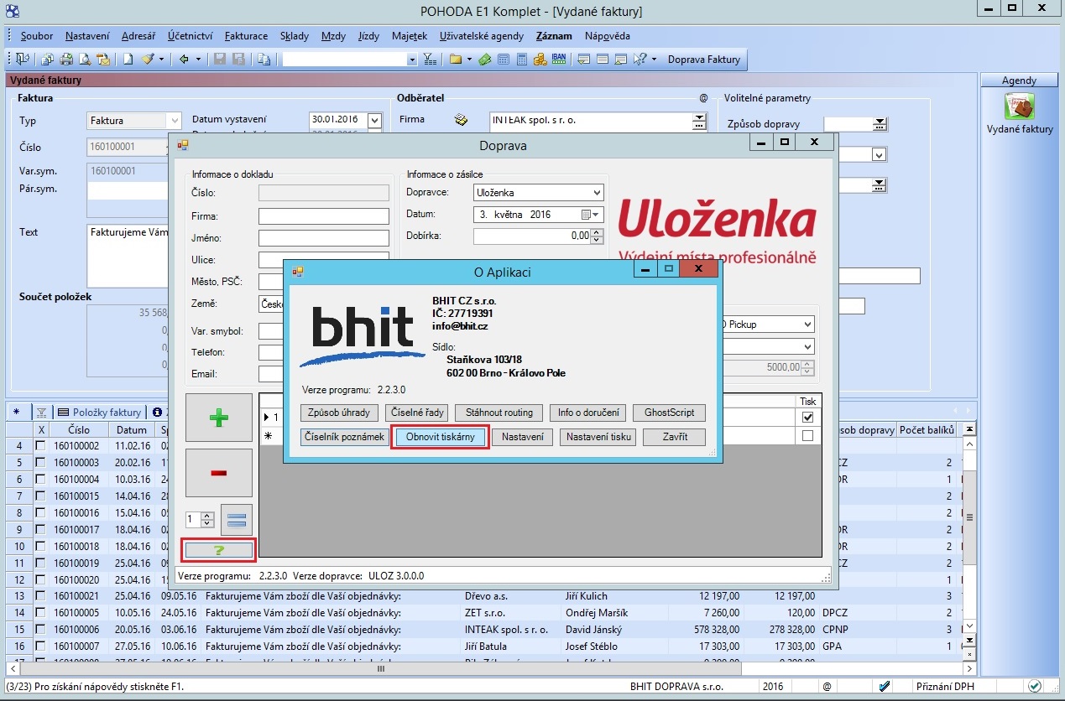Viewport: 1065px width, 701px height.
Task: Open the Sklady menu
Action: tap(295, 36)
